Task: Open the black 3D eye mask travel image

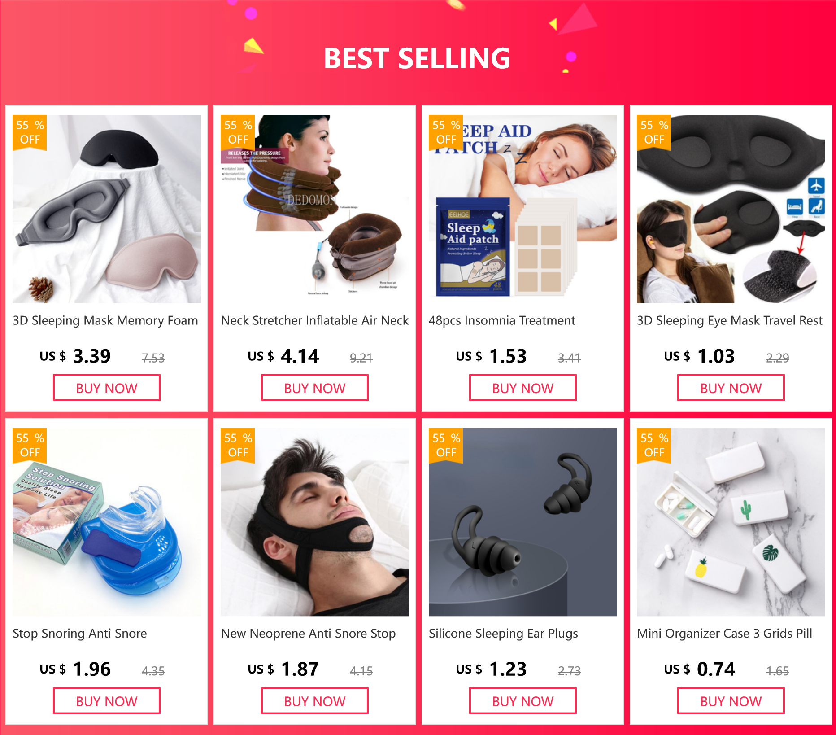Action: point(731,209)
